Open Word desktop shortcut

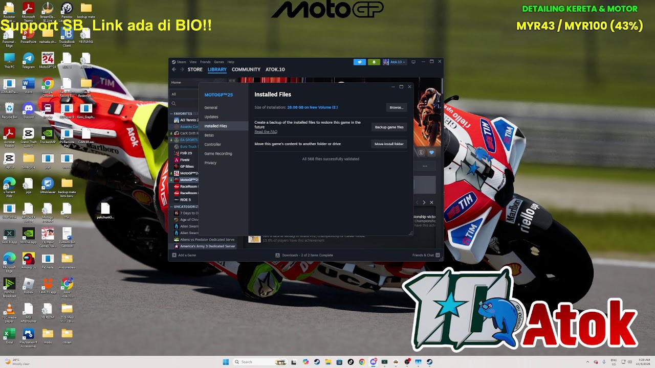29,85
